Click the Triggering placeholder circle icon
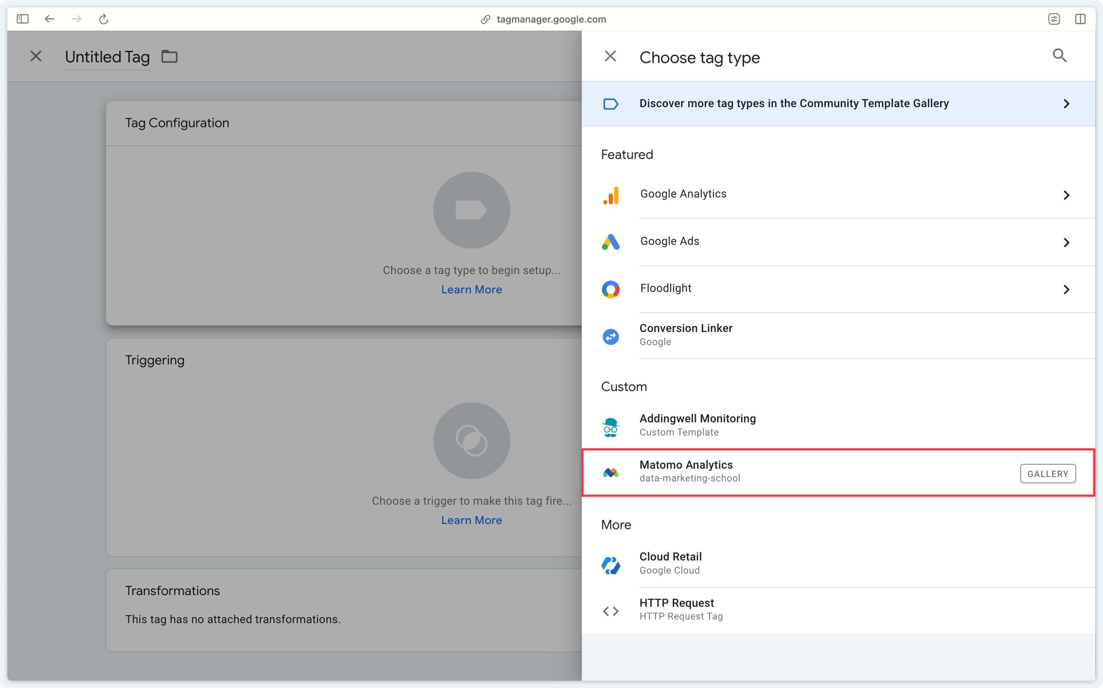Viewport: 1103px width, 688px height. click(471, 441)
